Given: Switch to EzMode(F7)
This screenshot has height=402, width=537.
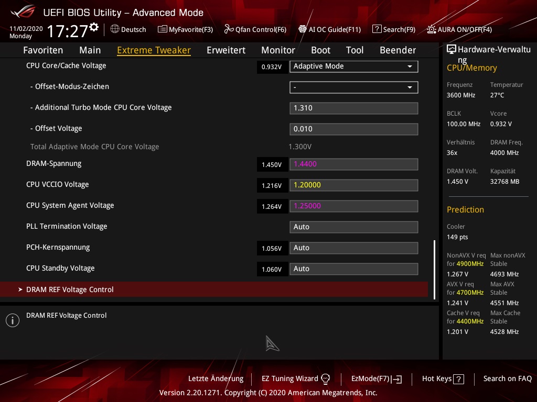Looking at the screenshot, I should 377,379.
